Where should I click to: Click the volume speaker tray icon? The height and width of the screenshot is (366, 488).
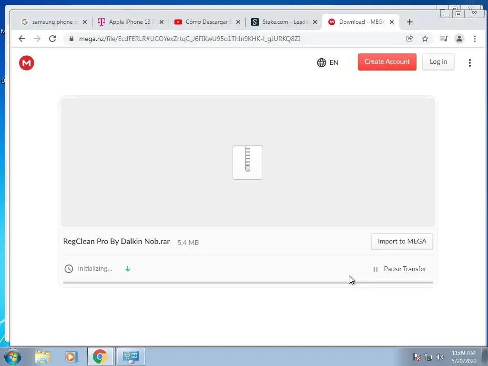tap(439, 357)
